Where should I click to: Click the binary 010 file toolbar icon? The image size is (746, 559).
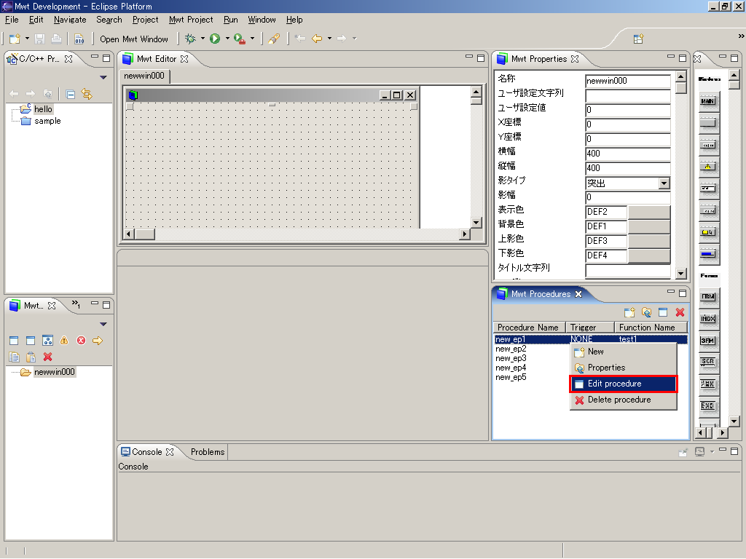coord(79,39)
